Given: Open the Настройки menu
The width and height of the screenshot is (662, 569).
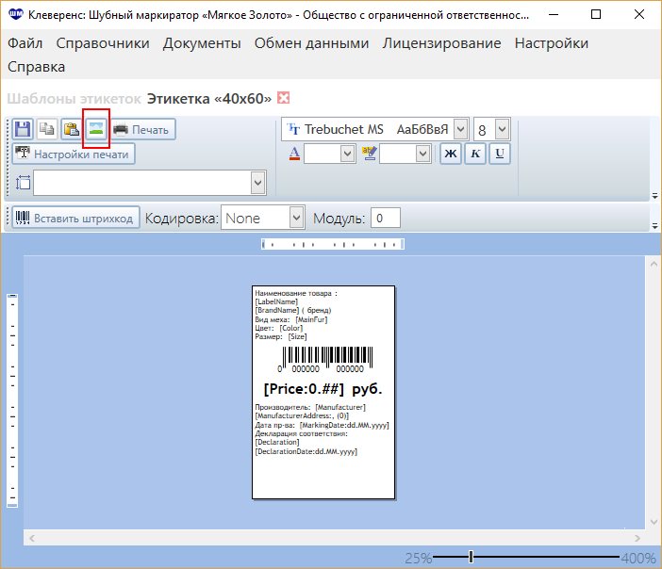Looking at the screenshot, I should click(x=552, y=43).
